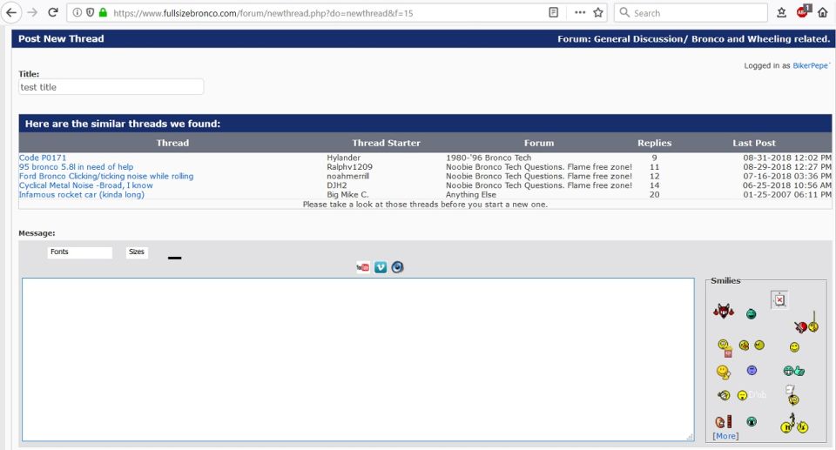836x450 pixels.
Task: Reload the page with the refresh icon
Action: tap(53, 12)
